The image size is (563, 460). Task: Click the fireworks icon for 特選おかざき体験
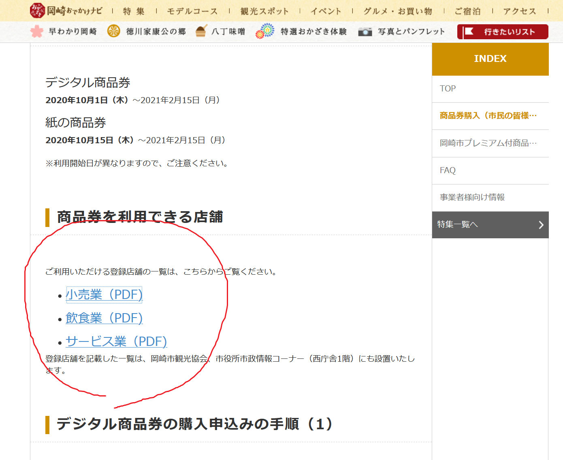pyautogui.click(x=265, y=31)
